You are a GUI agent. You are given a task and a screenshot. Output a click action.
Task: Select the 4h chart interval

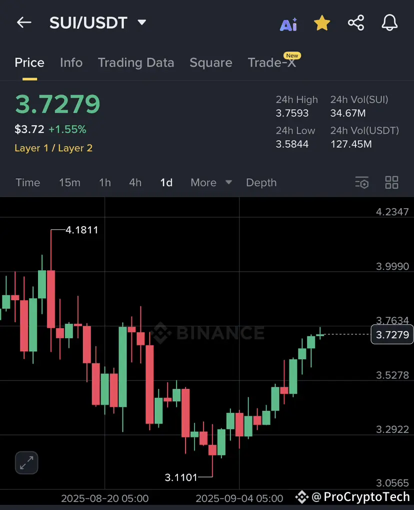[135, 183]
